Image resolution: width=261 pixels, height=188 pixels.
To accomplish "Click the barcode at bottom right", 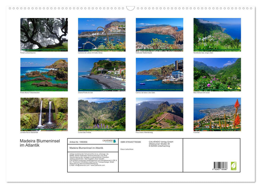I will (x=220, y=166).
